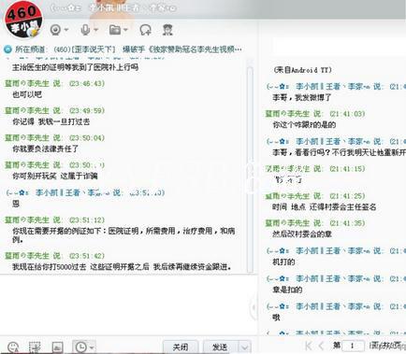Select message 你可别开玩笑 这属于诈骗
Screen dimensions: 406x354
pos(55,177)
